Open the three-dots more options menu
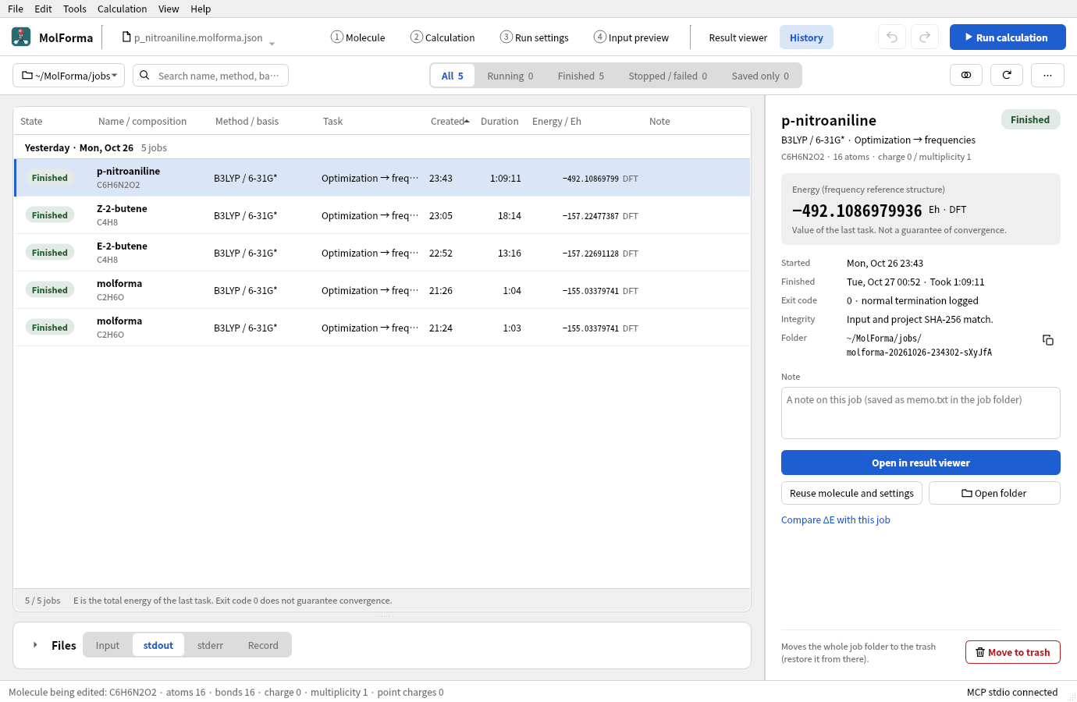This screenshot has width=1077, height=702. point(1047,75)
